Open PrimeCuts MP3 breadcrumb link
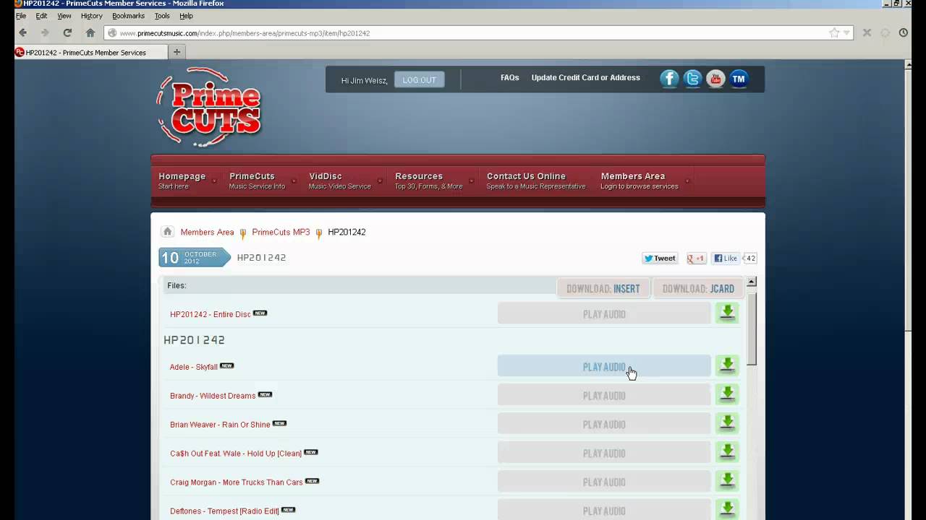The width and height of the screenshot is (926, 520). (281, 232)
